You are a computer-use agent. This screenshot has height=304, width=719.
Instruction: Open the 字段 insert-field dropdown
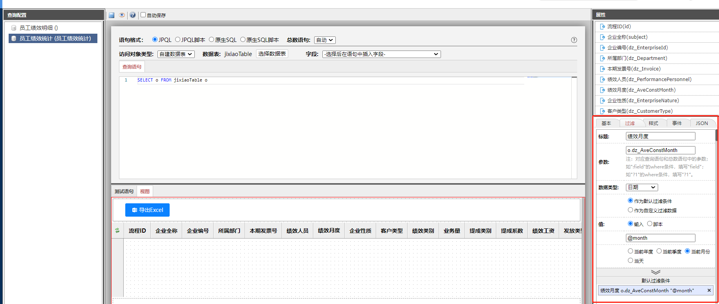point(381,54)
